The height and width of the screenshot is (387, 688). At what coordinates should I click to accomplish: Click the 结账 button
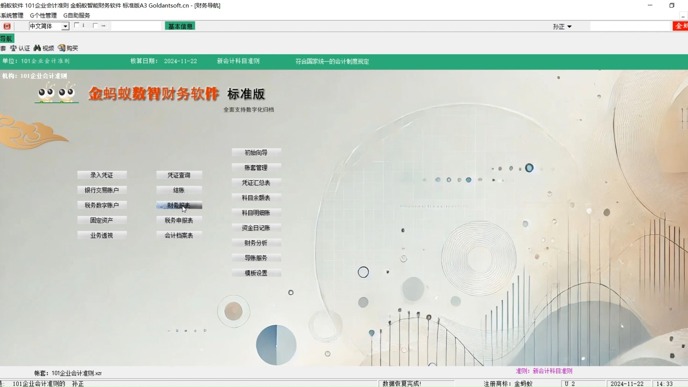pyautogui.click(x=179, y=190)
